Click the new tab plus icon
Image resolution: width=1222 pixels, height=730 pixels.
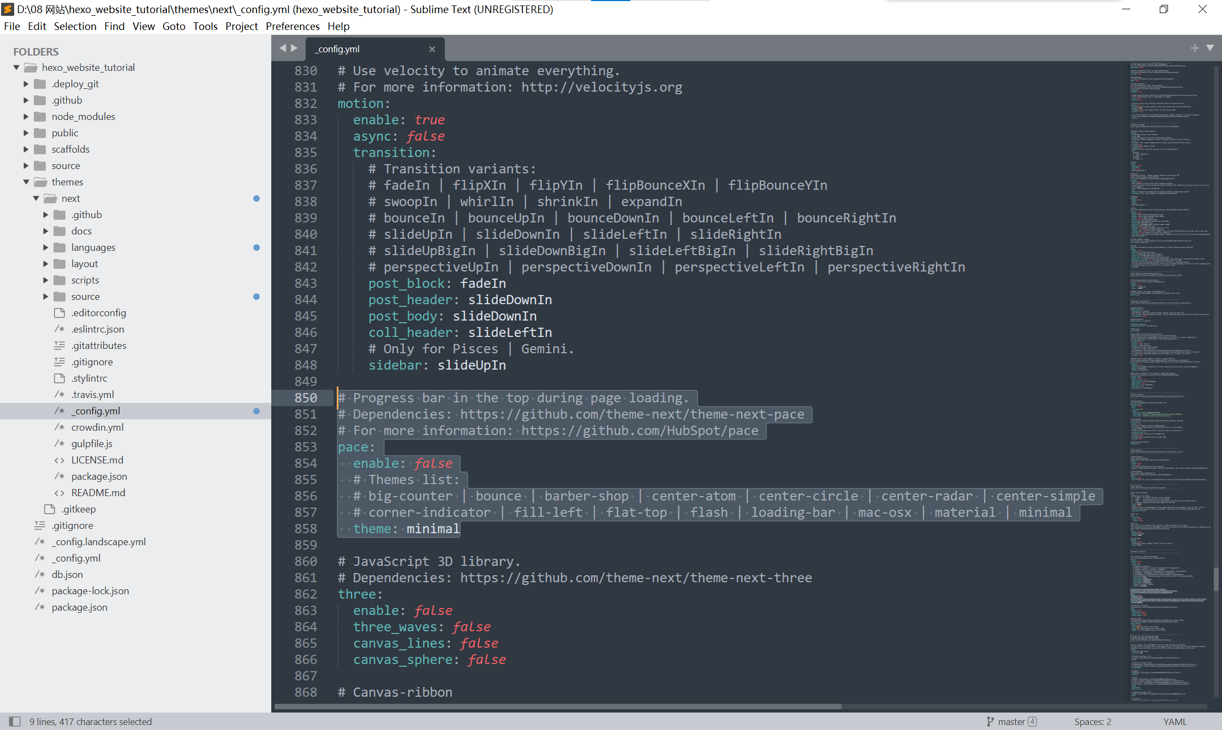tap(1195, 48)
